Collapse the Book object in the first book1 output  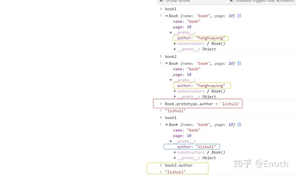point(166,16)
